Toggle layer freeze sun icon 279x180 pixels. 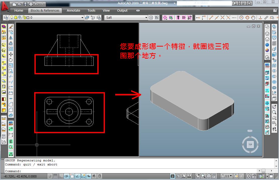click(16, 17)
